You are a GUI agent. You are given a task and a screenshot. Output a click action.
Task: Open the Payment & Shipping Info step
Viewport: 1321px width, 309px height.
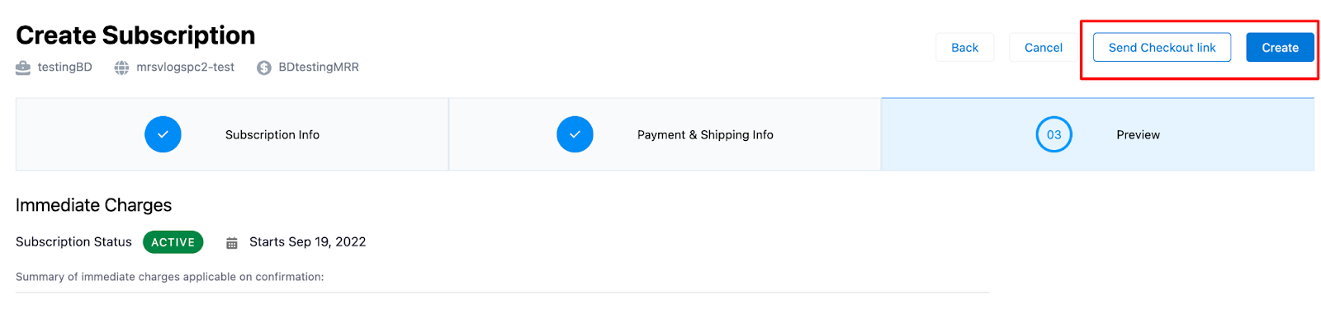pyautogui.click(x=665, y=134)
